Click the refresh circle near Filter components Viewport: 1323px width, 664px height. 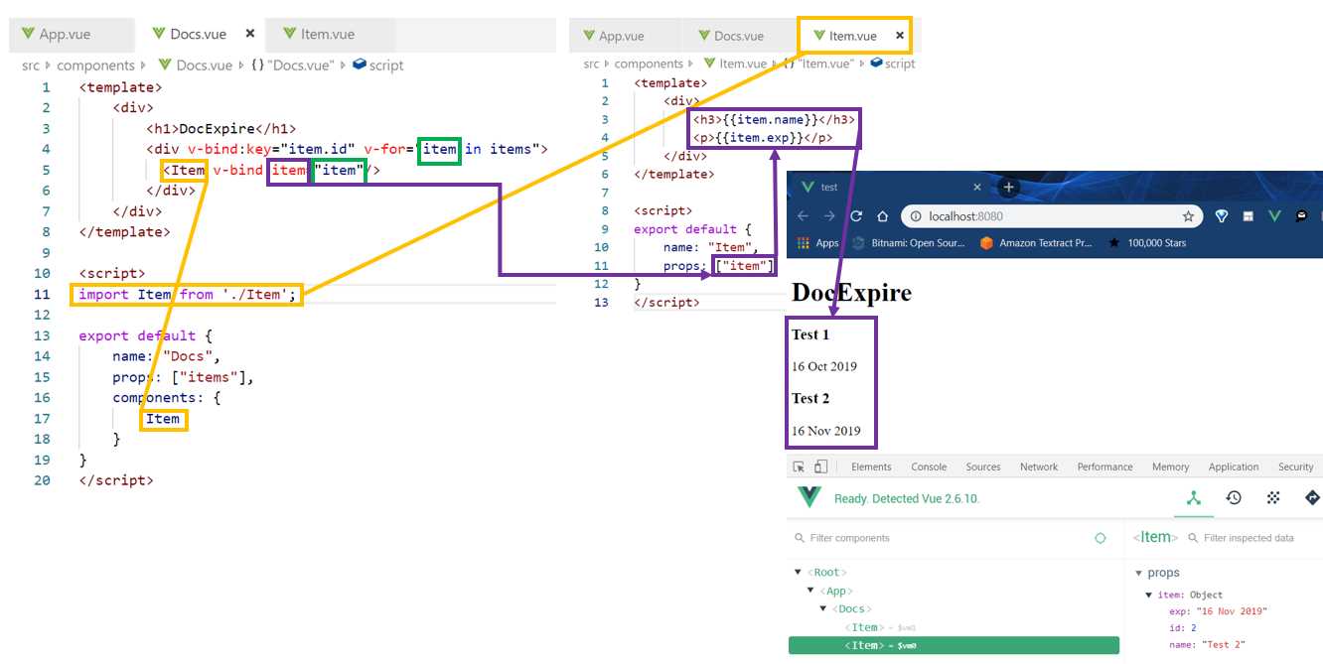click(x=1101, y=537)
